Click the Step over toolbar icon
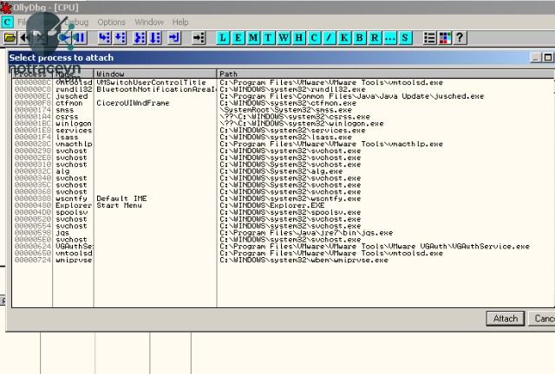The image size is (555, 374). (120, 38)
